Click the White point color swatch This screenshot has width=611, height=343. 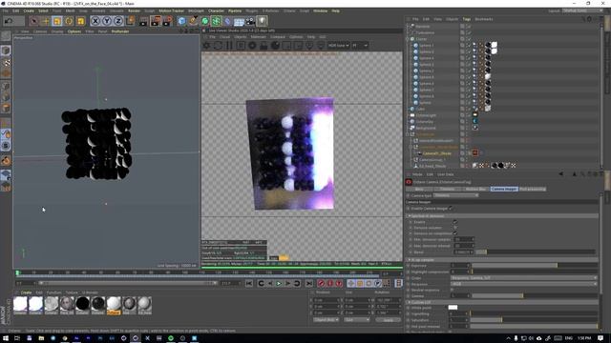[x=453, y=308]
